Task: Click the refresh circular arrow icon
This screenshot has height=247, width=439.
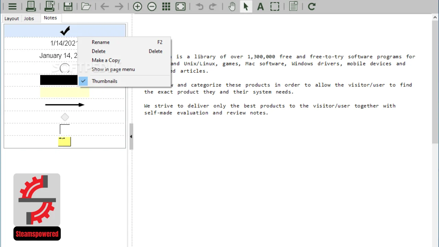Action: (x=311, y=6)
